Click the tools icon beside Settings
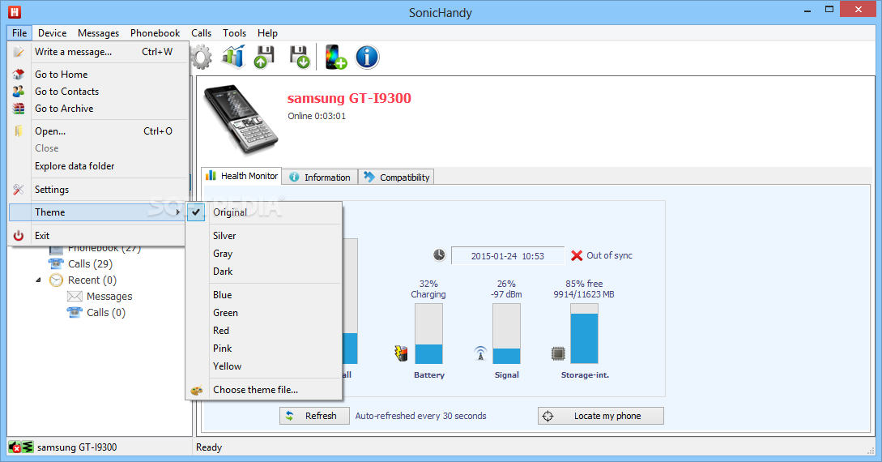 (19, 190)
